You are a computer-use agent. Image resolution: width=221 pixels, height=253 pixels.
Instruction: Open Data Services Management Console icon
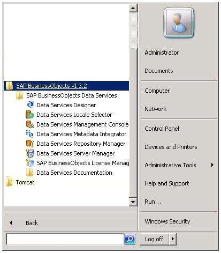[x=30, y=124]
